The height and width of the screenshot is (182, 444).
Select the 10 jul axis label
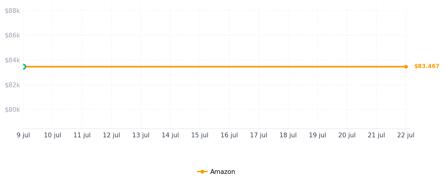pos(53,135)
